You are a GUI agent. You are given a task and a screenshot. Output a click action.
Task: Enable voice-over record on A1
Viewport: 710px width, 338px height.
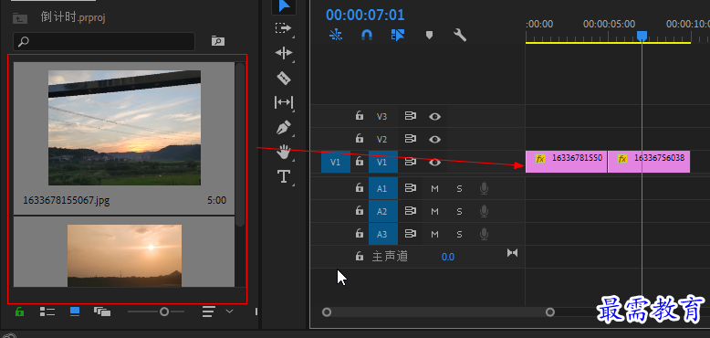tap(484, 188)
